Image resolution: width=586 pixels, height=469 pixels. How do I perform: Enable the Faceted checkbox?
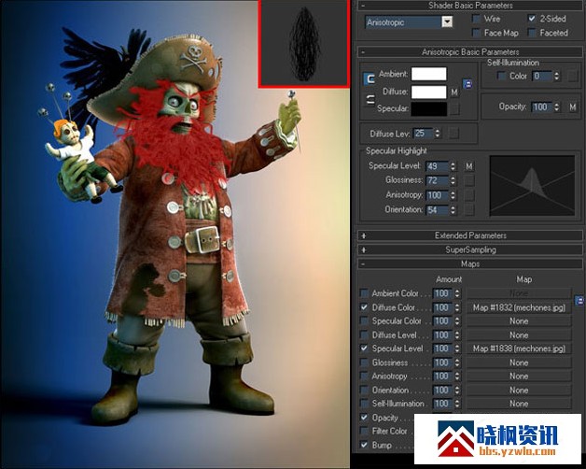point(532,33)
